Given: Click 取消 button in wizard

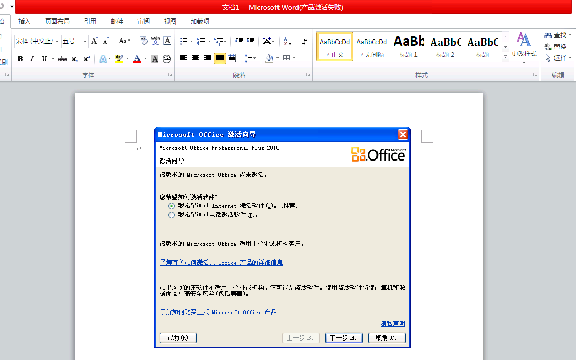Looking at the screenshot, I should pos(387,338).
